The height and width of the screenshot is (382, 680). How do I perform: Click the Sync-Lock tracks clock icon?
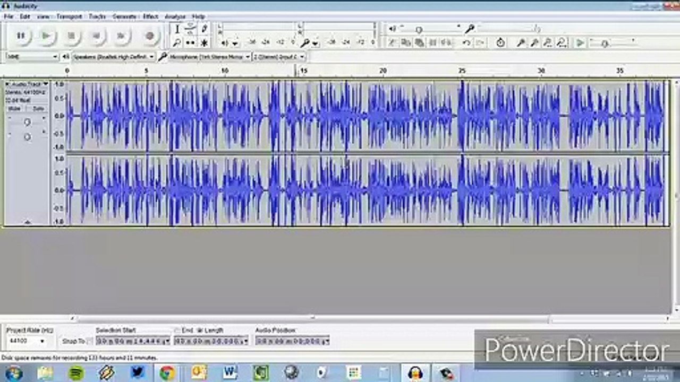coord(500,42)
